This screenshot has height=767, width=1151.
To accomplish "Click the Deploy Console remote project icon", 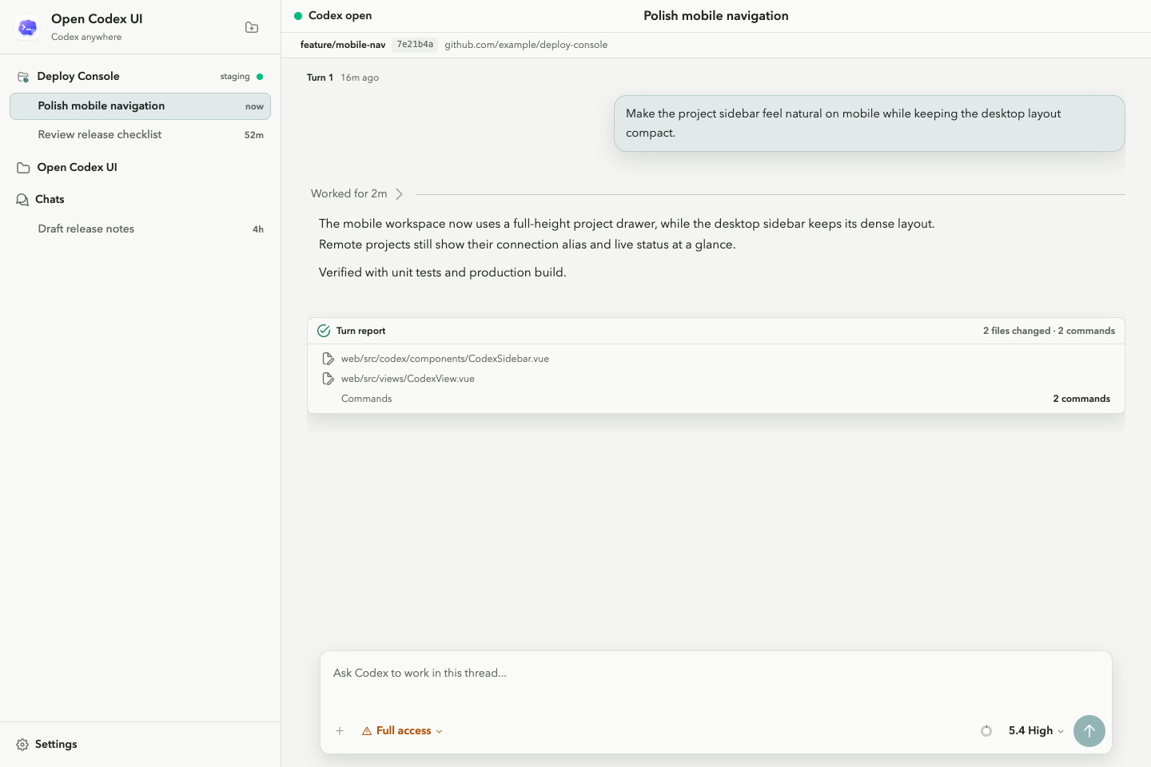I will [23, 77].
